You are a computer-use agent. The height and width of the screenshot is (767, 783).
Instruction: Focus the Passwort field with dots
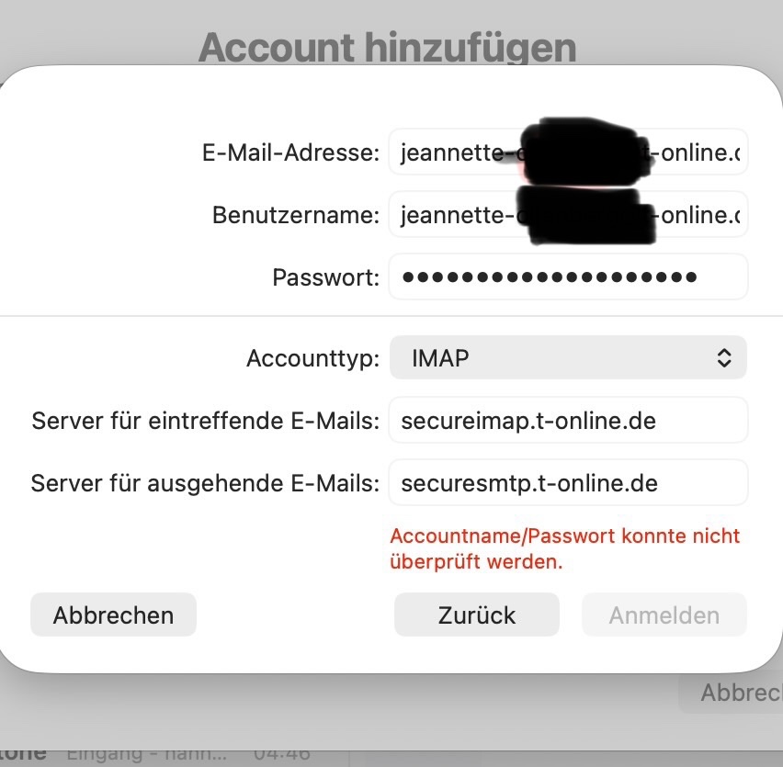click(x=567, y=276)
